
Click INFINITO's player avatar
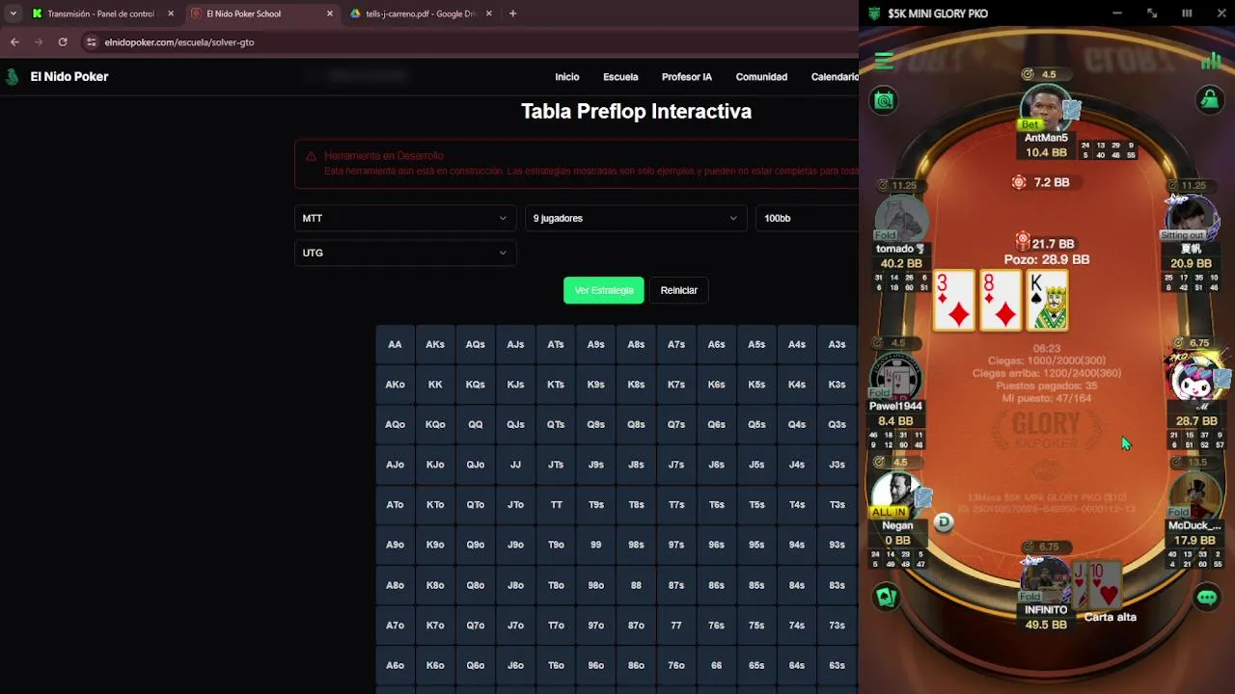click(x=1046, y=580)
